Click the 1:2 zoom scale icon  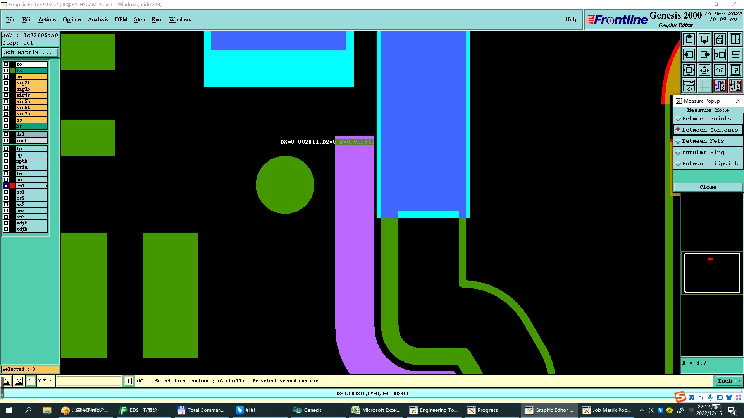pos(720,70)
